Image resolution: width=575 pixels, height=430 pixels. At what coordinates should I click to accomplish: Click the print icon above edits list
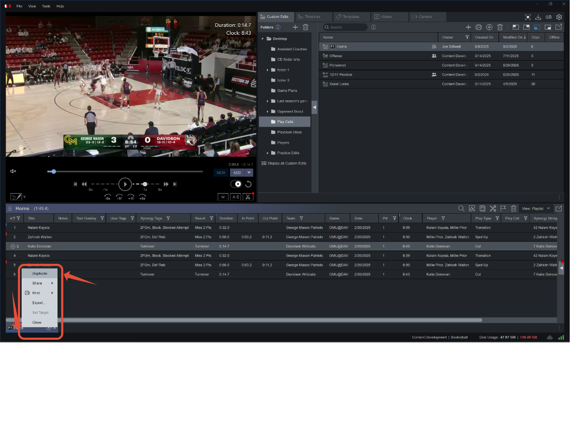pos(478,27)
